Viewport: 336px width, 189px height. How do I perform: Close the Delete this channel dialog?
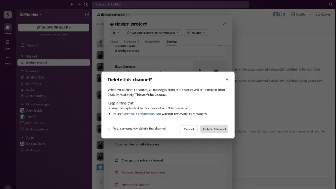(227, 79)
